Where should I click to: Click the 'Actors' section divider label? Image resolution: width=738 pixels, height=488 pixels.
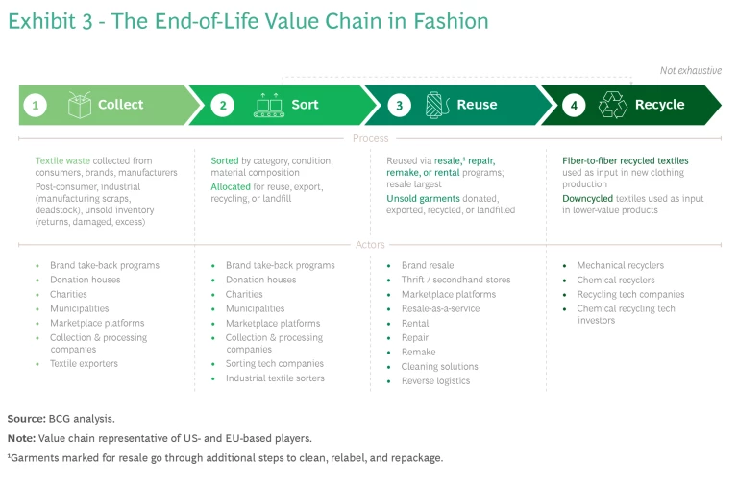coord(369,245)
